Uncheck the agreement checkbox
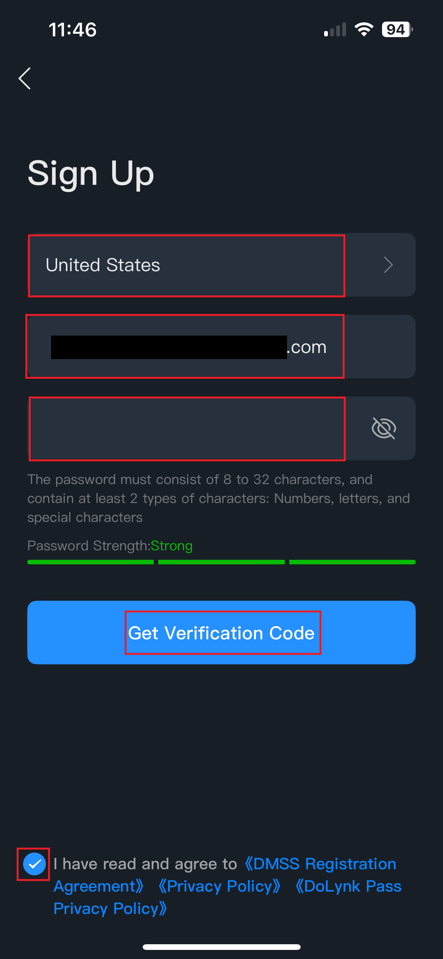This screenshot has height=959, width=443. coord(34,864)
